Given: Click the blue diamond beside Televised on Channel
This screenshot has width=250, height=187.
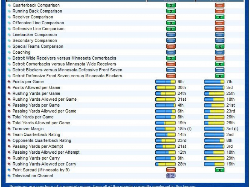Looking at the screenshot, I should tap(9, 176).
